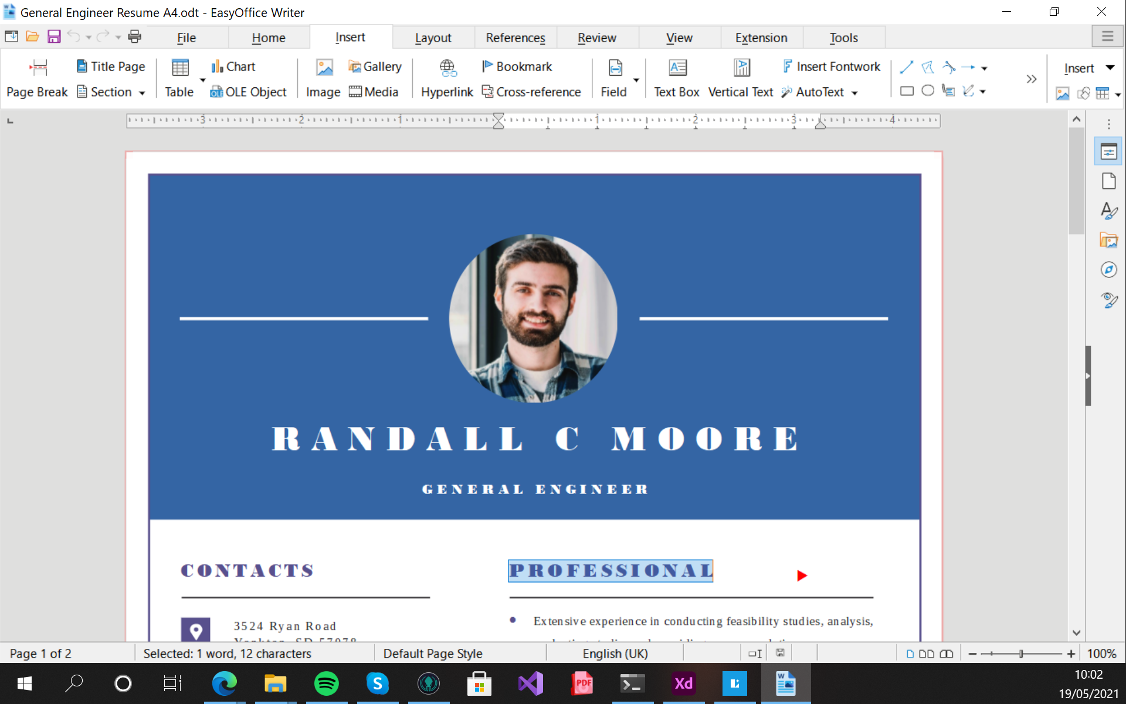
Task: Adjust the zoom slider in the status bar
Action: [x=1022, y=653]
